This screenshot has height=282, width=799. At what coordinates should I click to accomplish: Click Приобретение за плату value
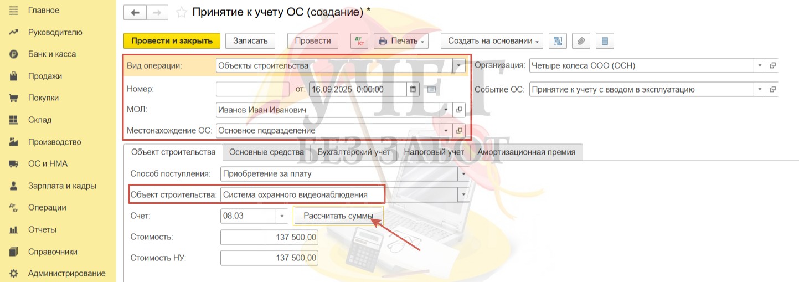(267, 174)
